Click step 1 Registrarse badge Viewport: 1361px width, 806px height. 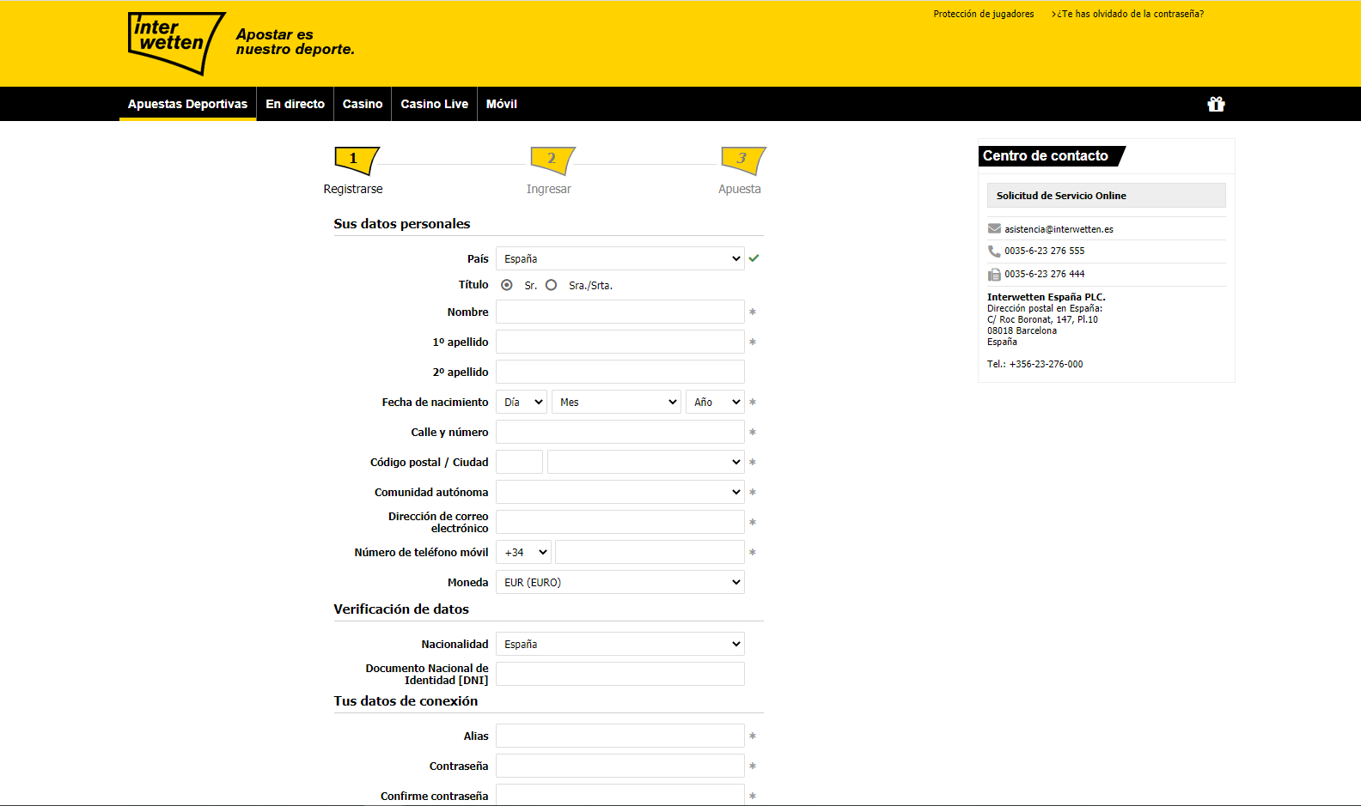tap(356, 160)
